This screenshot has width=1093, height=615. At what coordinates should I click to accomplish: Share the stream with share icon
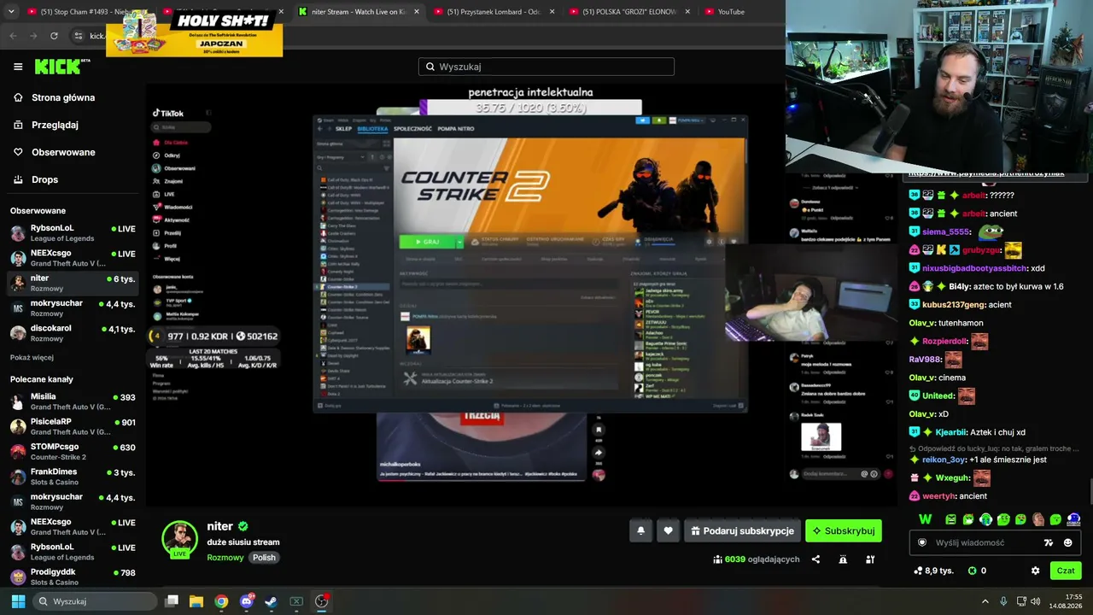(x=815, y=559)
